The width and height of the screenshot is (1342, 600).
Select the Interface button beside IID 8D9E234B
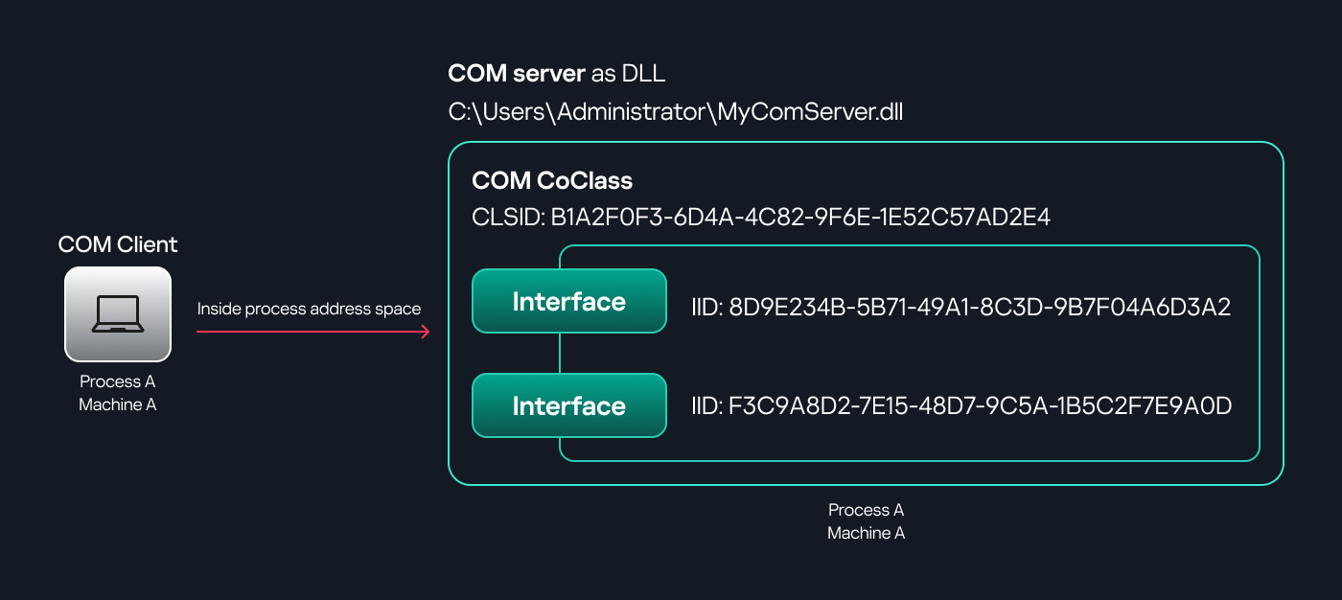coord(568,302)
